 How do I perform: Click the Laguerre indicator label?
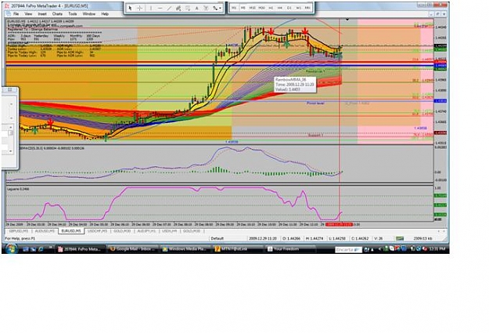click(19, 189)
